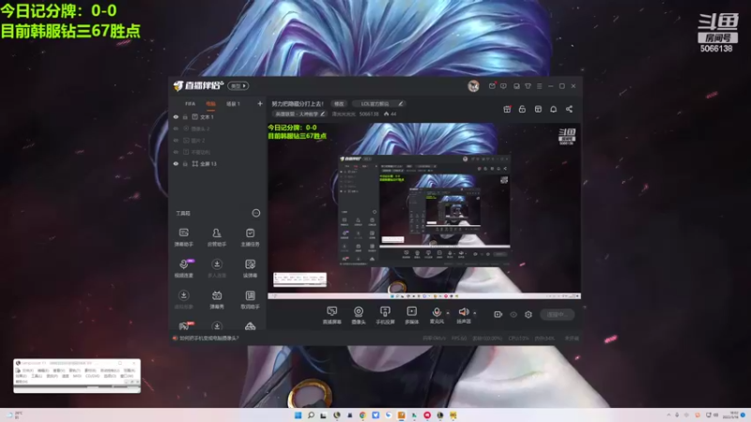This screenshot has width=751, height=422.
Task: Open the hamburger menu in title bar
Action: 539,86
